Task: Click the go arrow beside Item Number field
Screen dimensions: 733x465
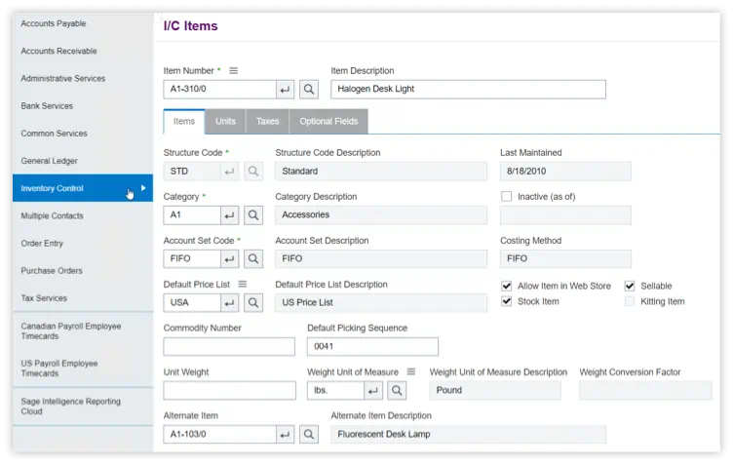Action: (x=286, y=90)
